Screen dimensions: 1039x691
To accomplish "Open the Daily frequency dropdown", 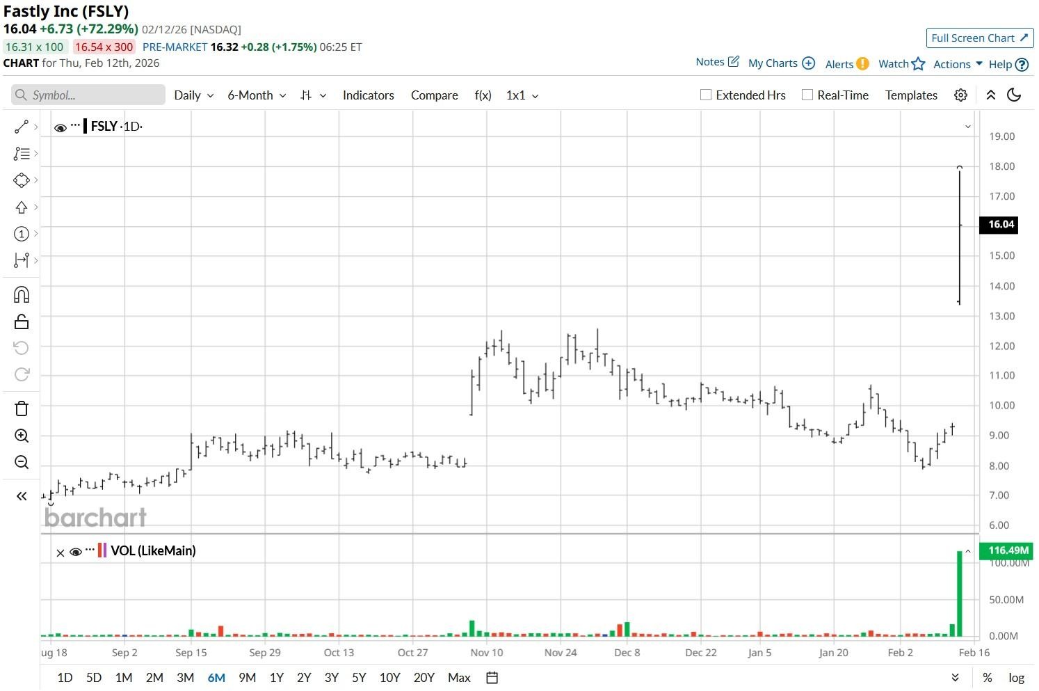I will coord(194,95).
